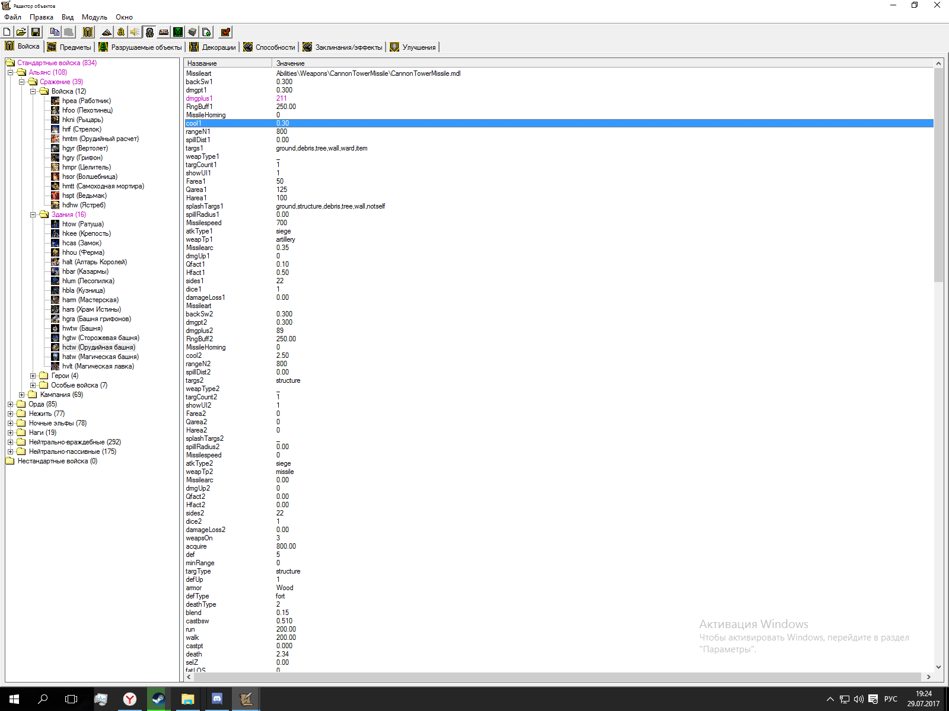Collapse the Здания (16) tree node
Screen dimensions: 949x711
[33, 214]
